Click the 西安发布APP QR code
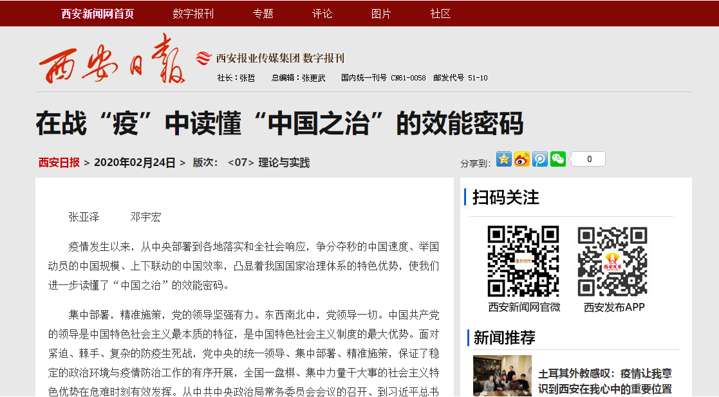The image size is (719, 397). [613, 261]
